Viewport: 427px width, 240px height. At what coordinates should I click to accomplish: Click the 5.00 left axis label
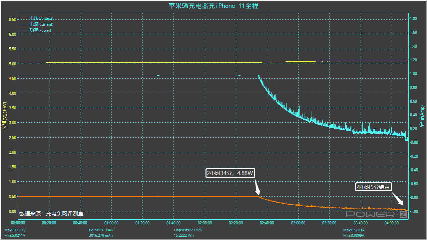click(x=12, y=64)
